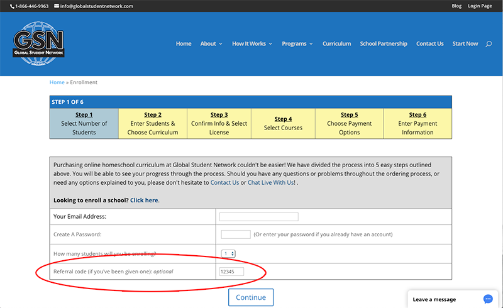Click the chat bubble icon in Leave a message

coord(488,299)
